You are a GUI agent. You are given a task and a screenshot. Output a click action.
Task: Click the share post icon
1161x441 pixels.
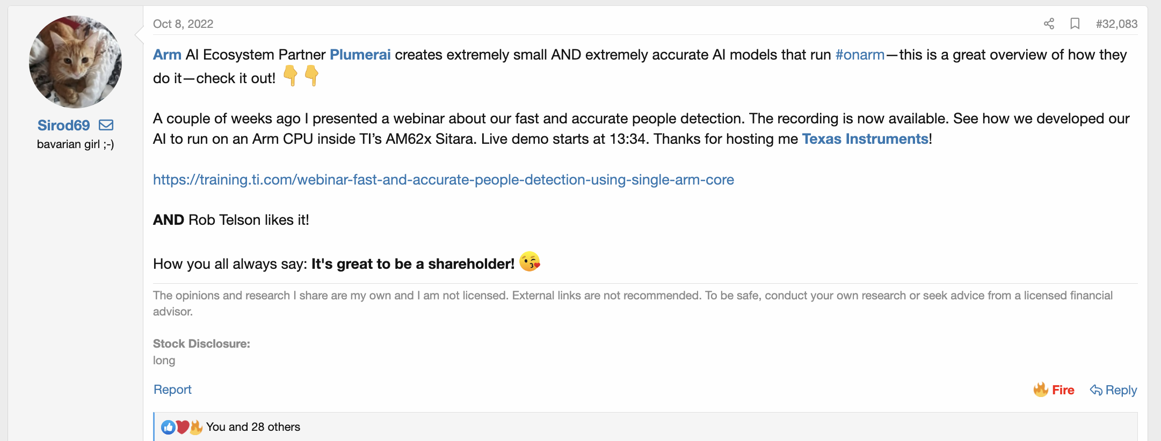[1049, 24]
